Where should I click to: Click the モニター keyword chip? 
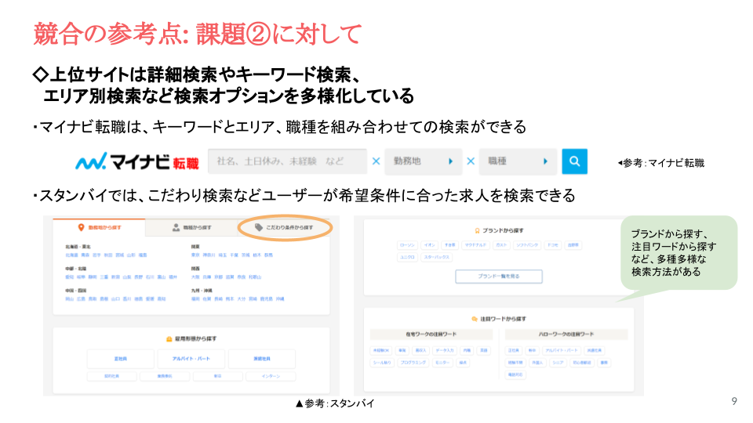point(442,363)
